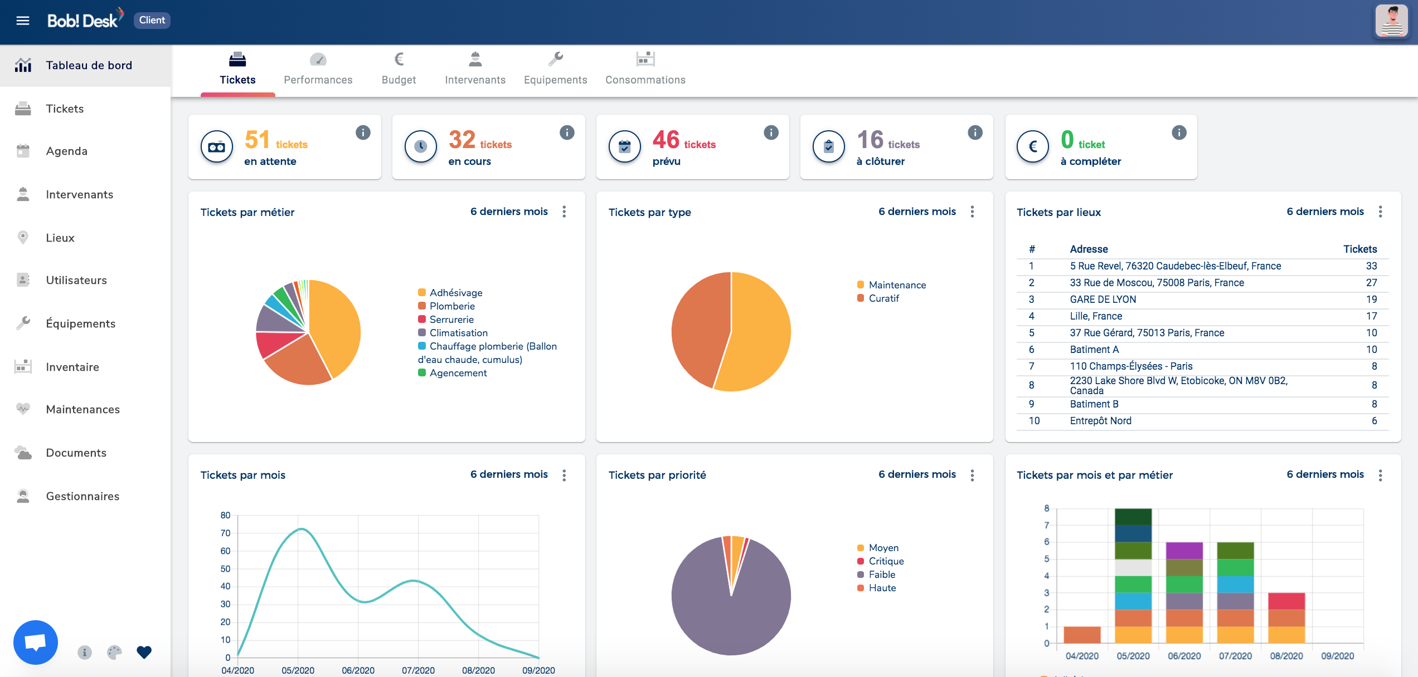
Task: Click info icon on à compléter card
Action: 1179,133
